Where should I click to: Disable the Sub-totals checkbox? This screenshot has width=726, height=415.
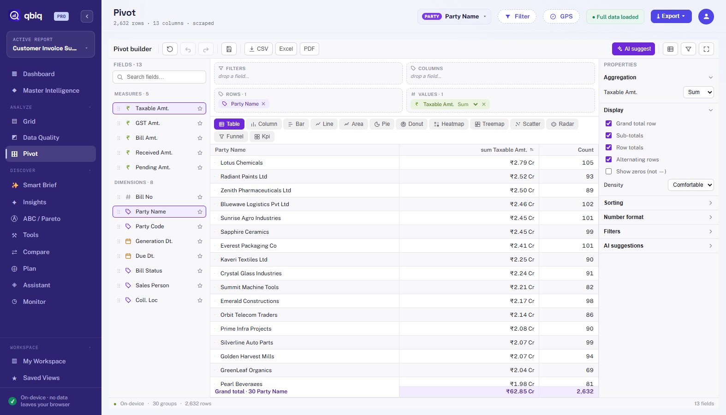coord(608,136)
